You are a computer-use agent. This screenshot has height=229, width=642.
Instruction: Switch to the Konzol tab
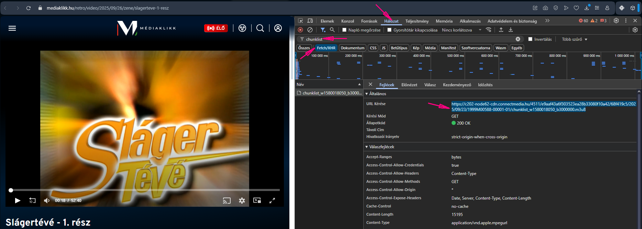(347, 21)
